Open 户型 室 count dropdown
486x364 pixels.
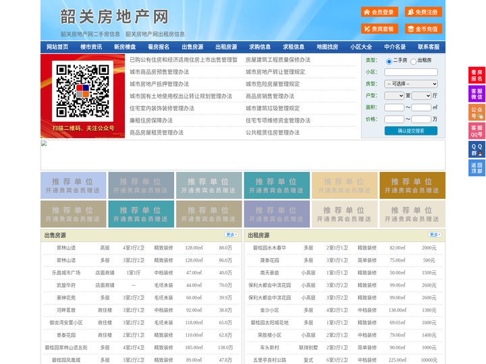click(x=394, y=96)
